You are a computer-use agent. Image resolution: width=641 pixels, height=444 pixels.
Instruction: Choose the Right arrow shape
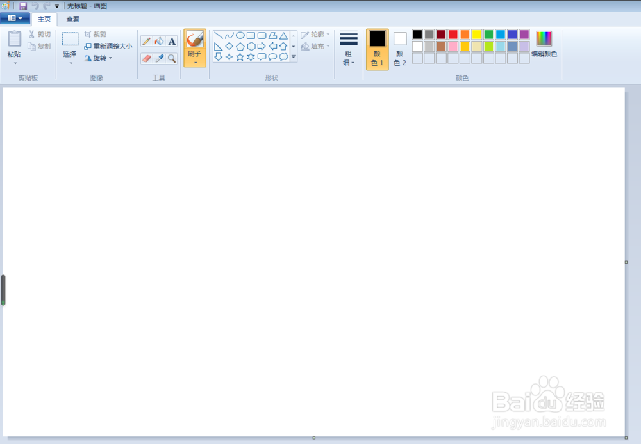(x=262, y=46)
